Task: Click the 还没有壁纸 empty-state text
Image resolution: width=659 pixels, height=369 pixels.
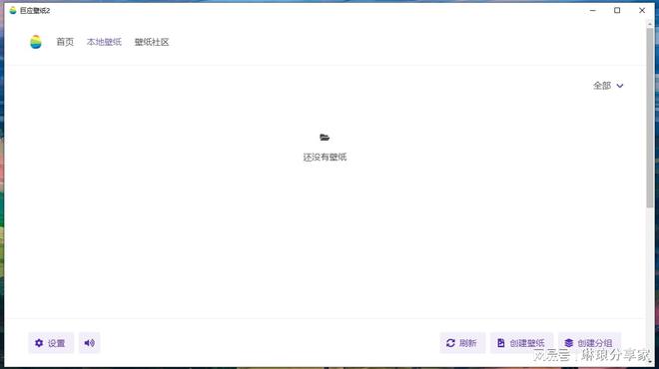Action: pos(325,157)
